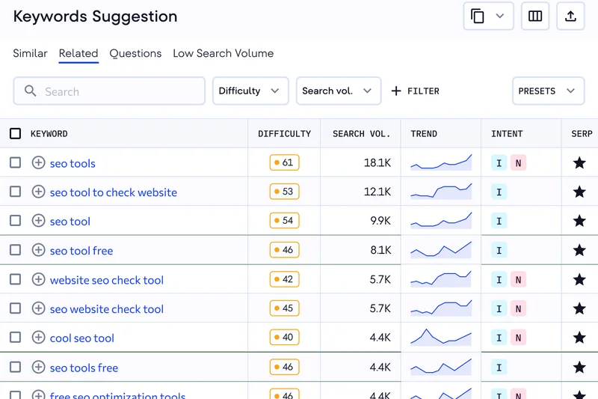598x399 pixels.
Task: Click the SERP star in the 'seo tool' row
Action: (579, 221)
